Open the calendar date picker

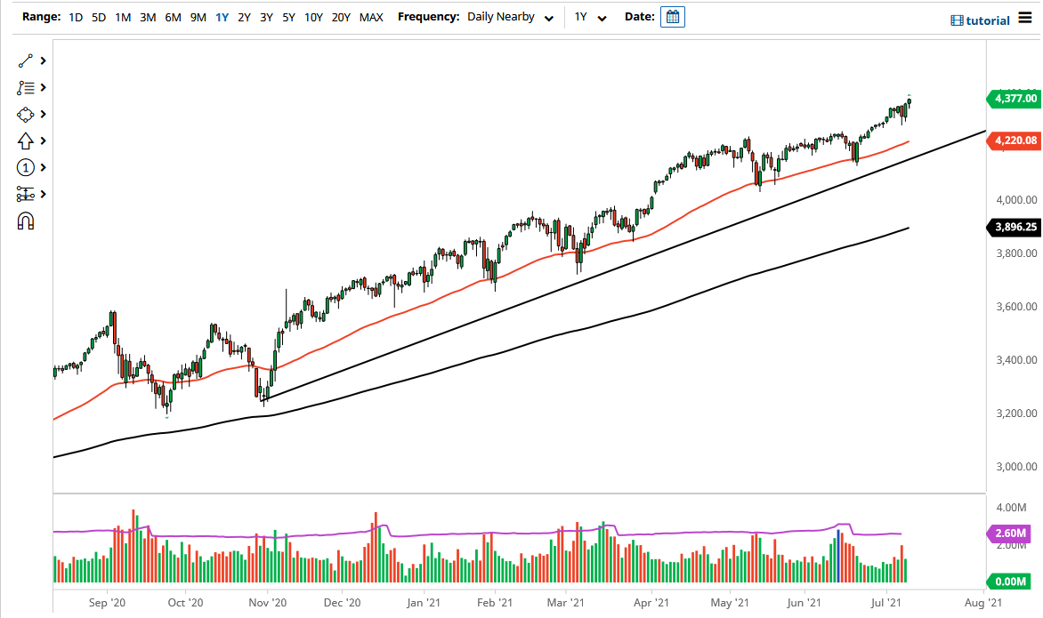point(672,16)
